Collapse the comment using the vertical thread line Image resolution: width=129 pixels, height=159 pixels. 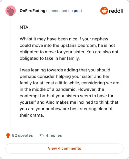pyautogui.click(x=11, y=72)
